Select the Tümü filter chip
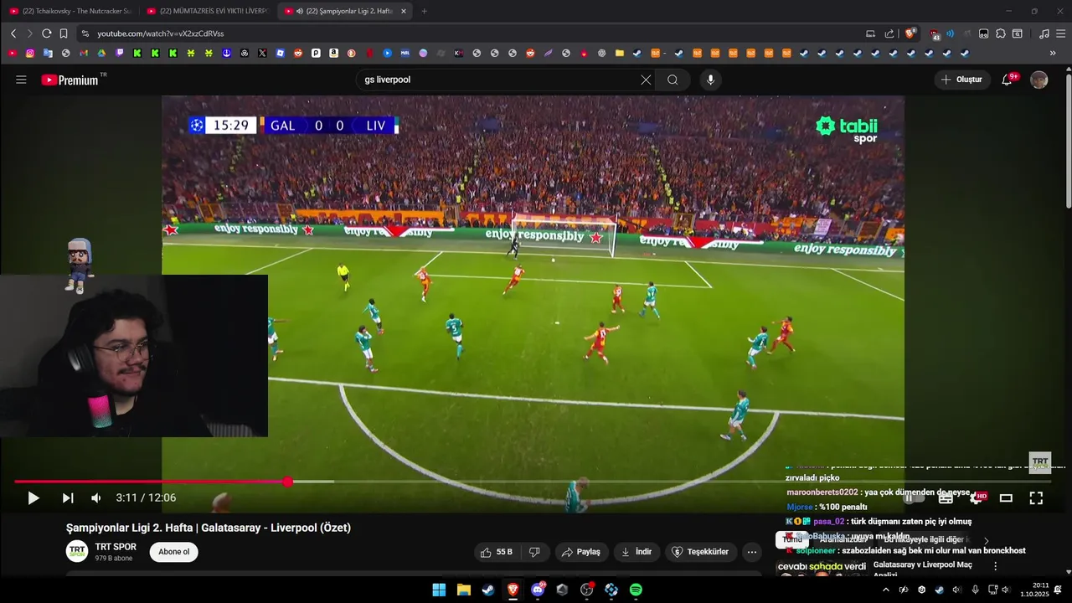Viewport: 1072px width, 603px height. point(791,540)
